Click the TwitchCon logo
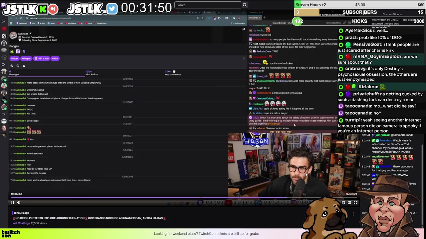 (x=10, y=234)
